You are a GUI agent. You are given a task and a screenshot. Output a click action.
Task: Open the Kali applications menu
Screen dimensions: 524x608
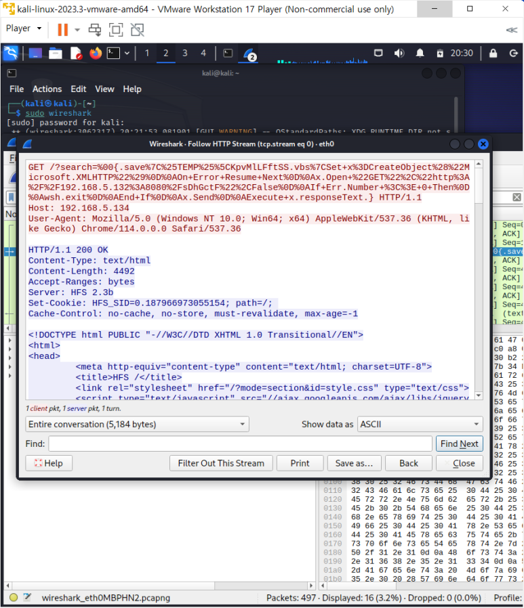(x=11, y=53)
